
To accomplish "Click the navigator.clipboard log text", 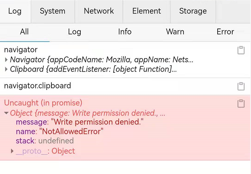I will coord(38,86).
